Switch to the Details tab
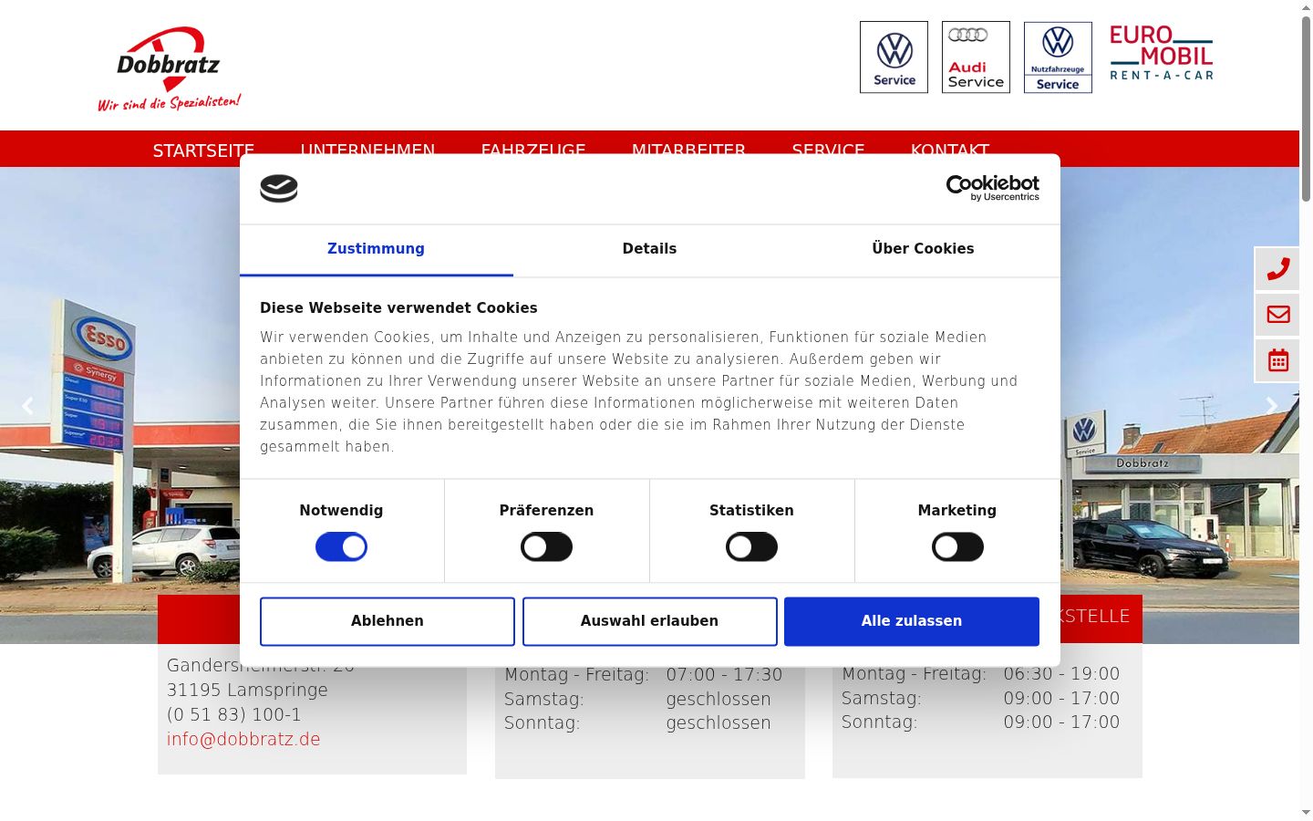The width and height of the screenshot is (1313, 821). [x=649, y=249]
